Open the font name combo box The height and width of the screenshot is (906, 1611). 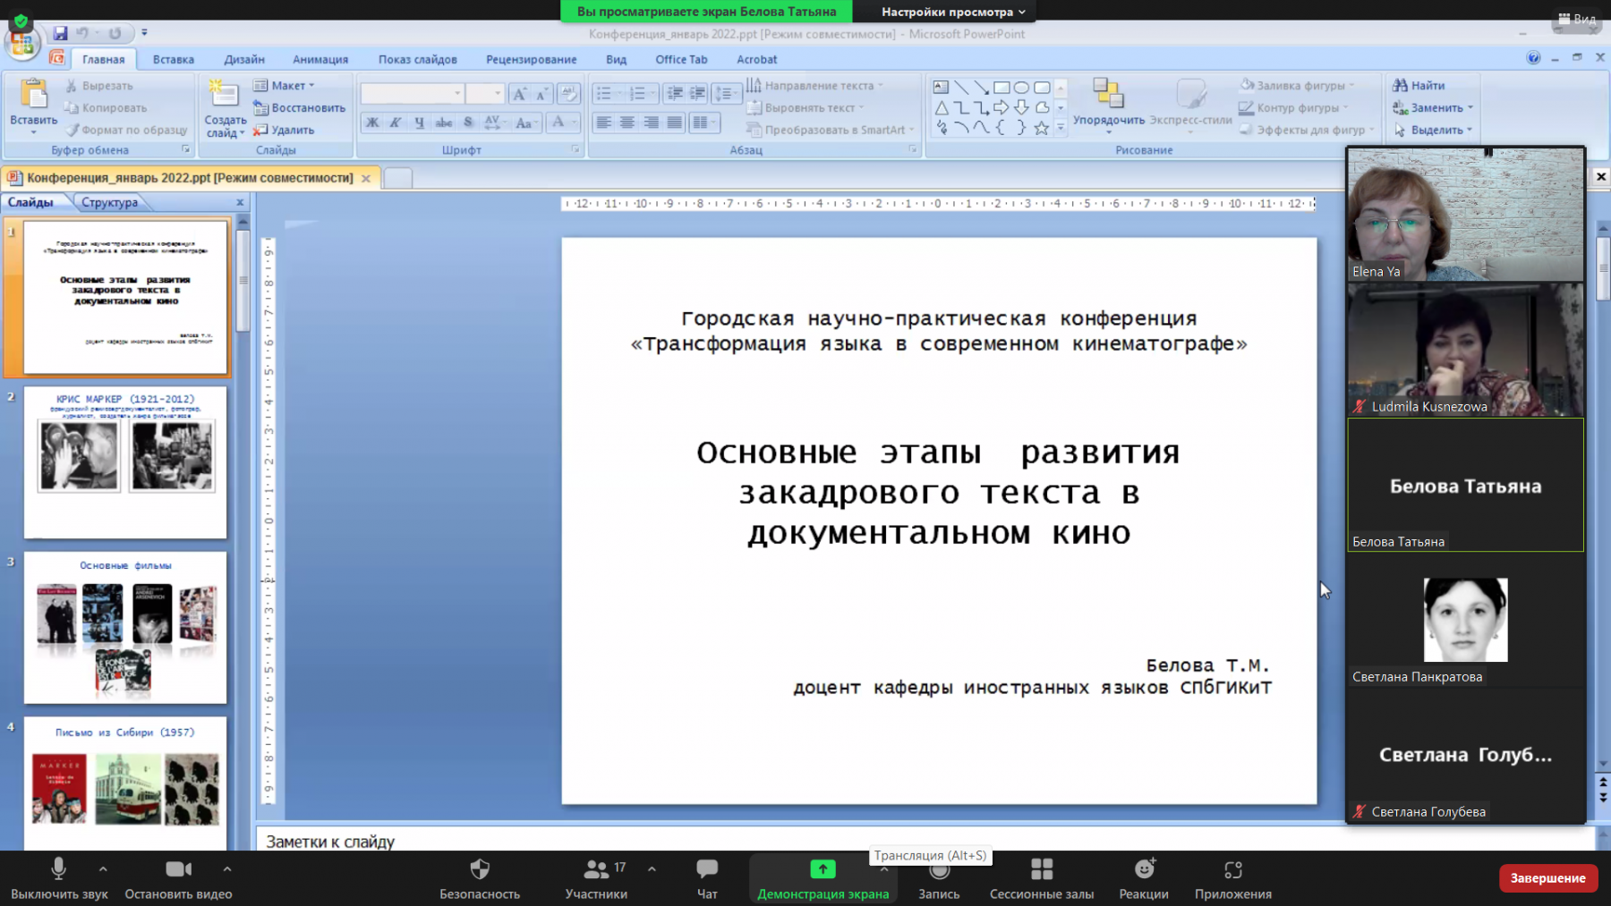(413, 93)
